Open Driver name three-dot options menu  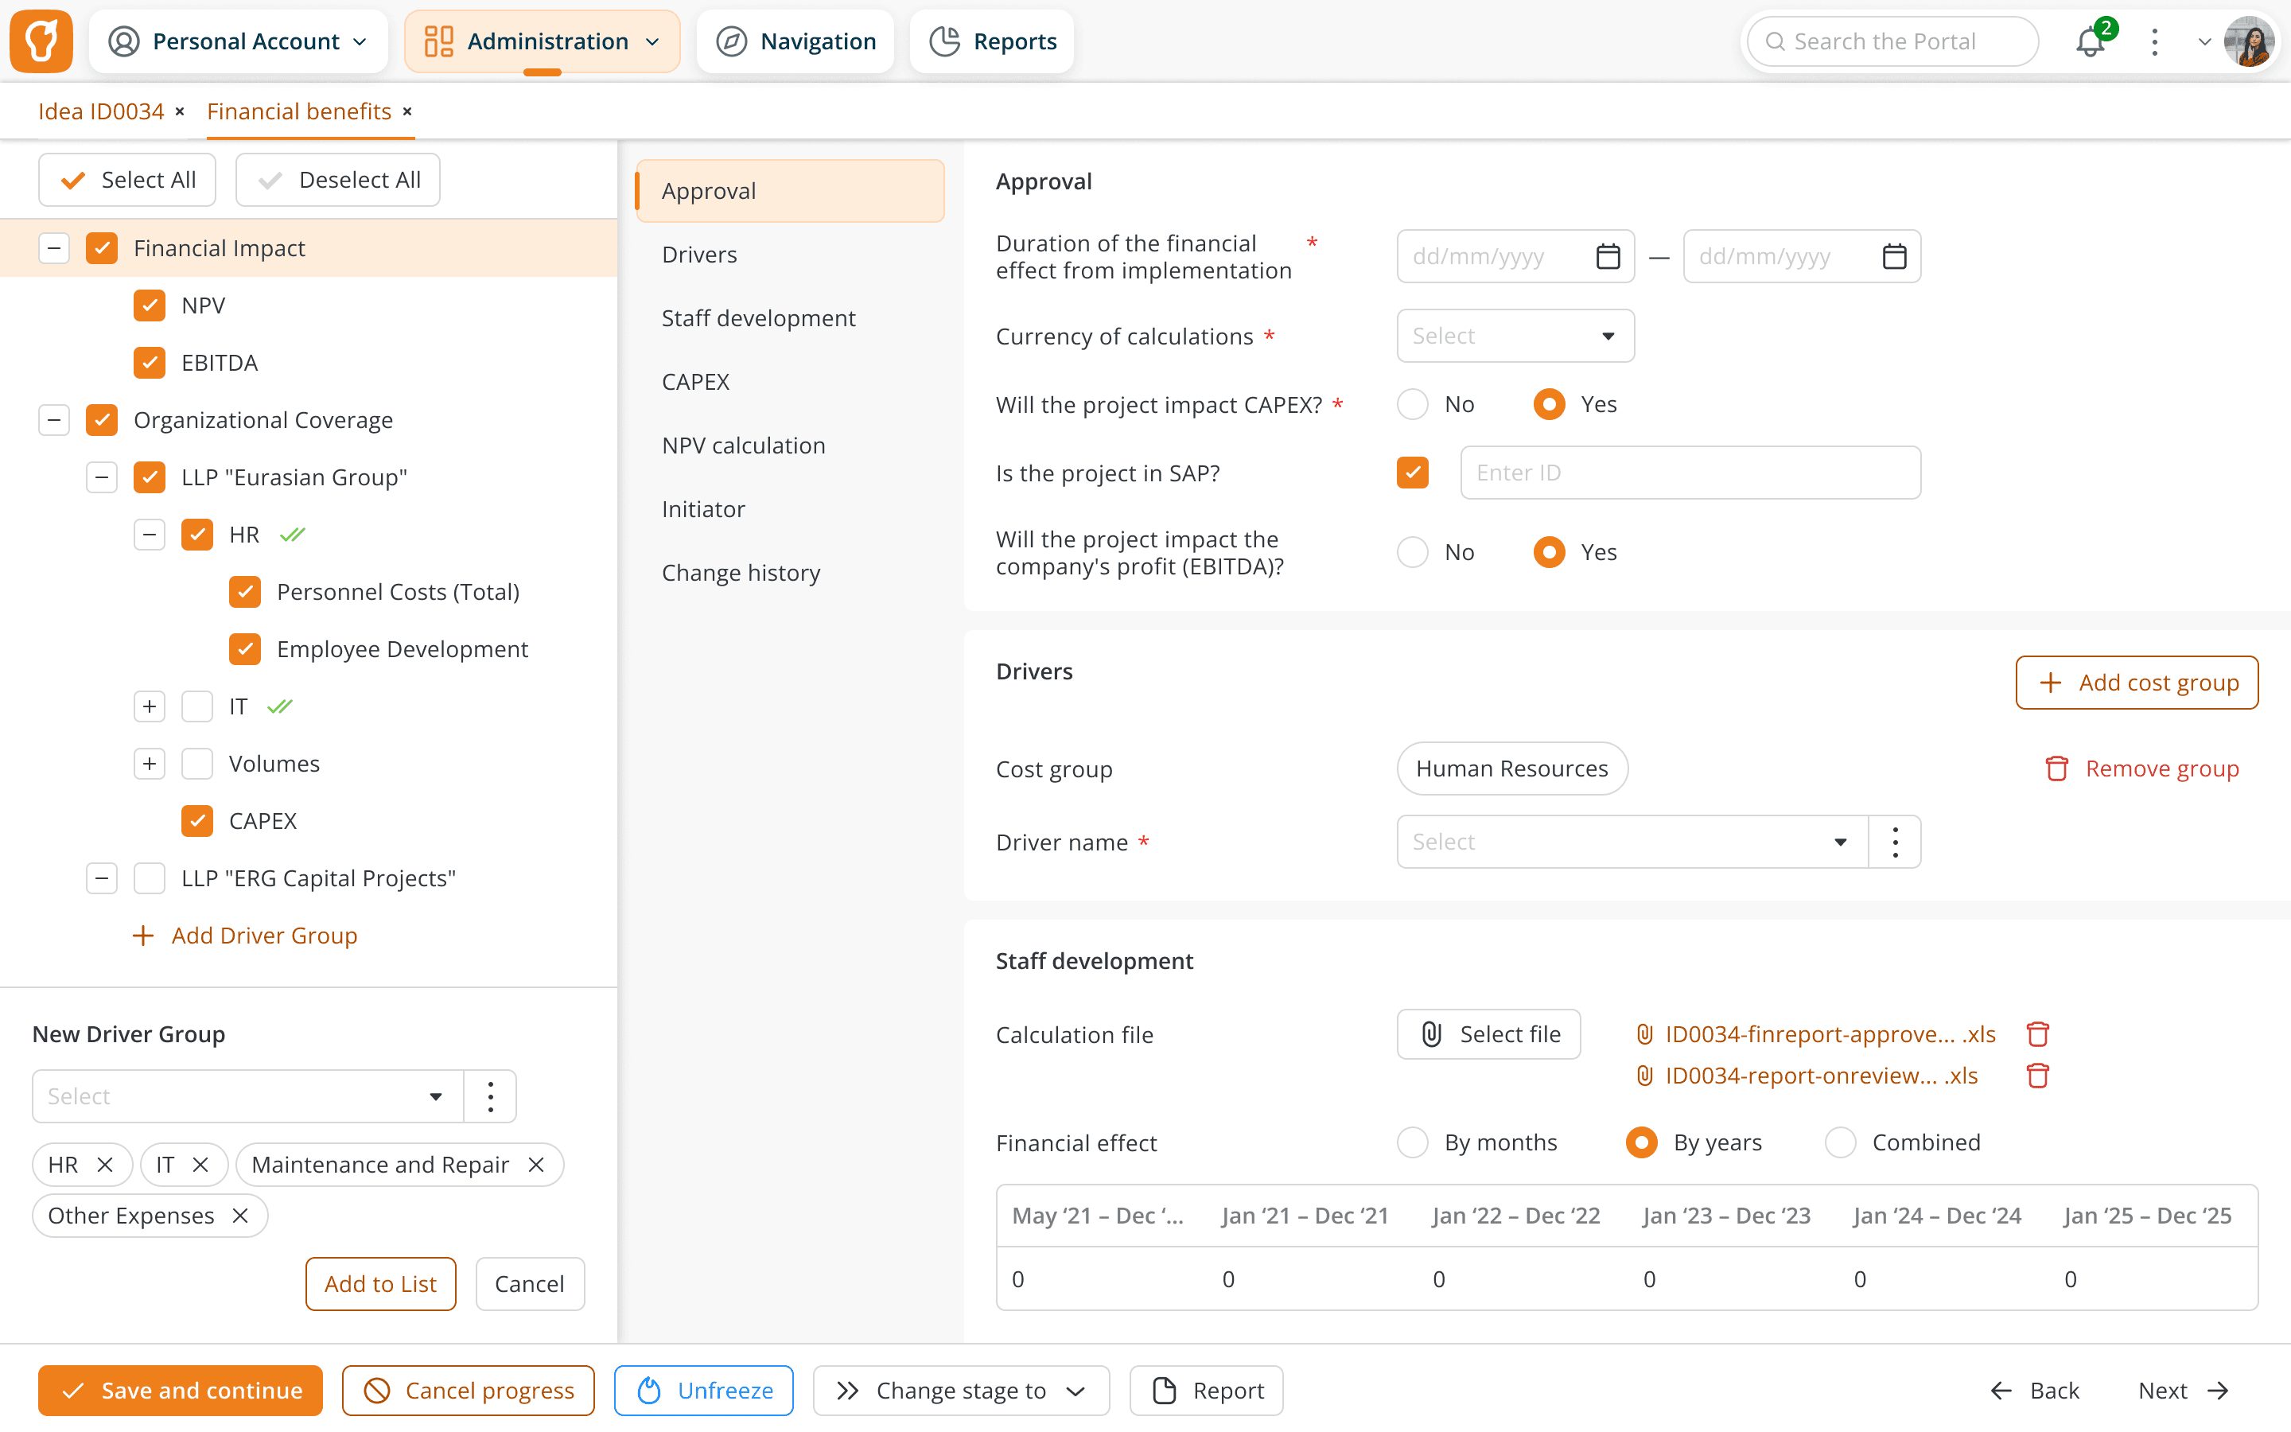1894,842
